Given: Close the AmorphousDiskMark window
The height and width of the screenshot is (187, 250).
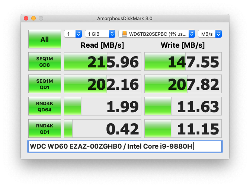Looking at the screenshot, I should (x=26, y=18).
